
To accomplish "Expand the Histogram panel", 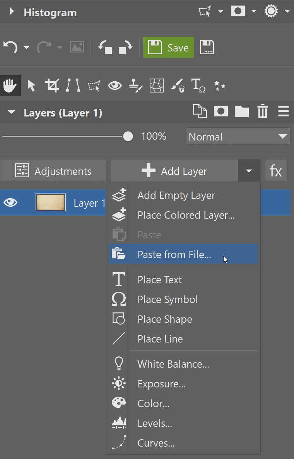I will point(12,12).
